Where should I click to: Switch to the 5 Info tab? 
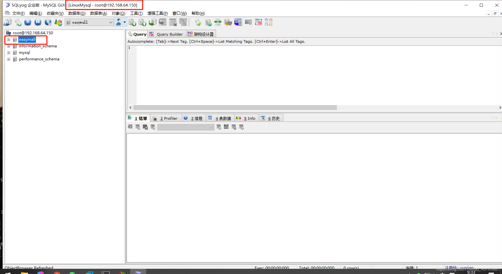(x=246, y=118)
